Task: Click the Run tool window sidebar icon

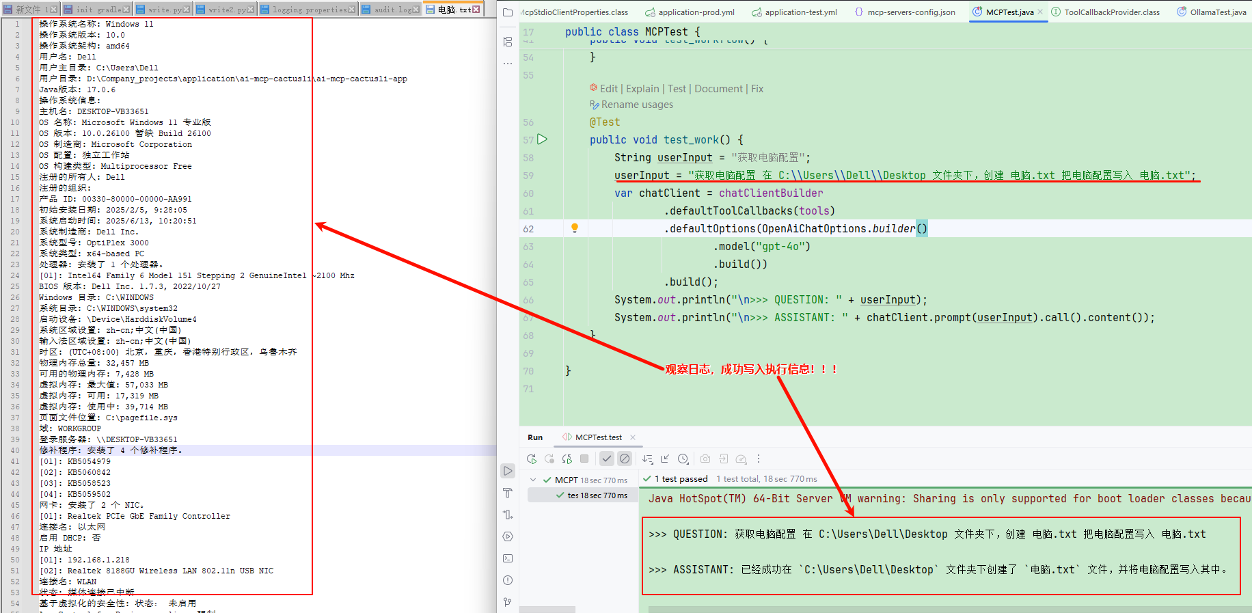Action: [x=508, y=471]
